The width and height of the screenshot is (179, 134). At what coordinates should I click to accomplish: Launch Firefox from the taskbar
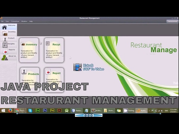click(10, 111)
